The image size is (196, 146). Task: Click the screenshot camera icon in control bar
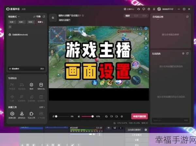[117, 116]
